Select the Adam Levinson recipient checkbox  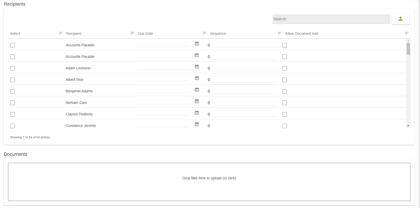pos(12,68)
